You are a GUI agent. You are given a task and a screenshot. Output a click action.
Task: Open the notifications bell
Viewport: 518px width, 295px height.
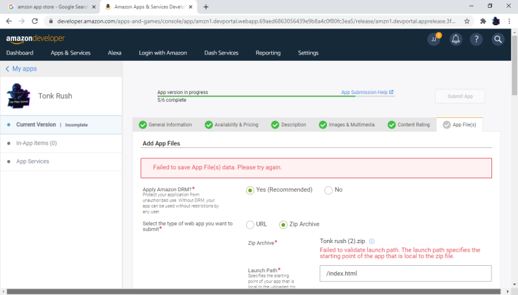[456, 40]
